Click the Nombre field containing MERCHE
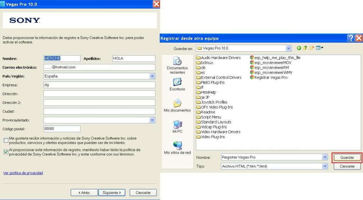 (62, 58)
